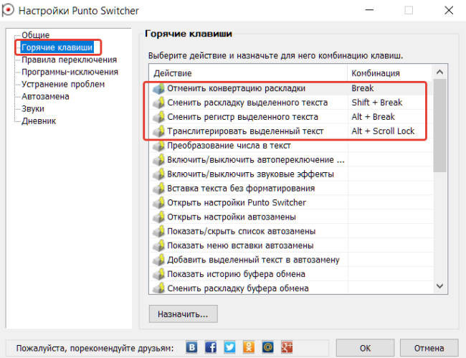Image resolution: width=466 pixels, height=358 pixels.
Task: Select row 'Преобразование числа в текст'
Action: (x=291, y=146)
